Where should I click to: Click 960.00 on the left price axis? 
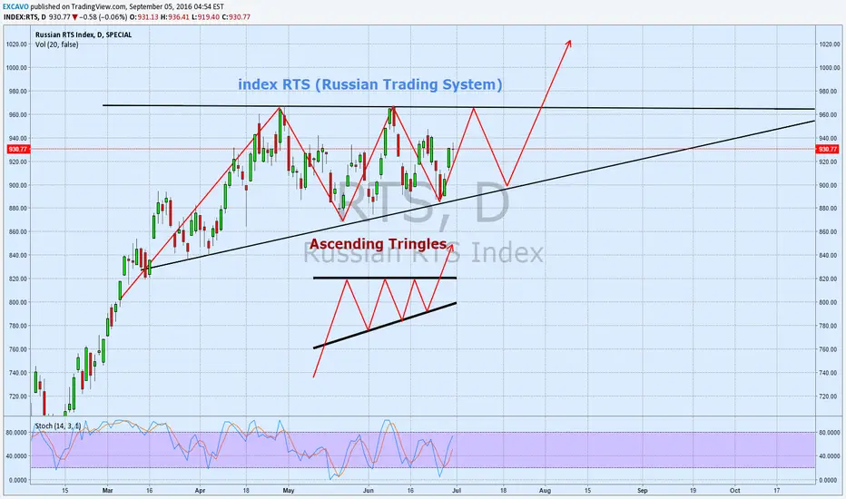(x=18, y=115)
